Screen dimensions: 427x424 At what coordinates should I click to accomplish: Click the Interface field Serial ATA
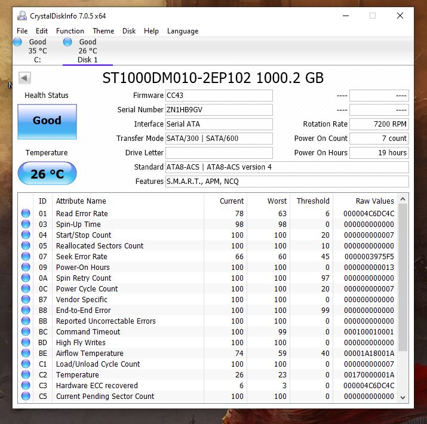(219, 124)
